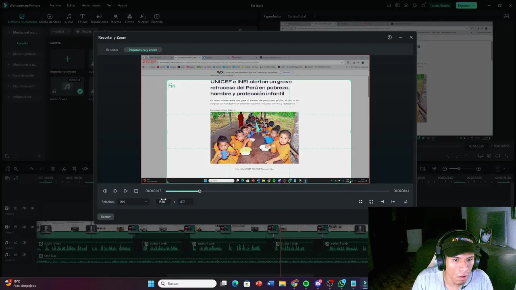
Task: Open the Audio media tab
Action: point(69,19)
